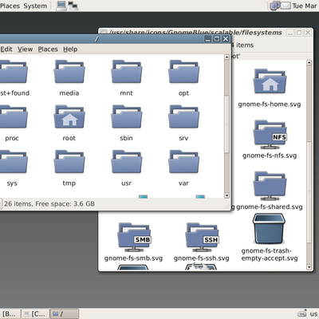Select the sbin folder

(127, 117)
